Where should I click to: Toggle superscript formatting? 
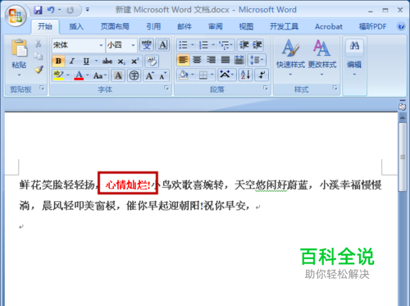click(x=135, y=61)
